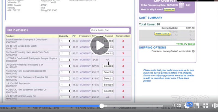
Task: Remove On Guard Whitening Toothpaste 3 pk
Action: (x=123, y=66)
